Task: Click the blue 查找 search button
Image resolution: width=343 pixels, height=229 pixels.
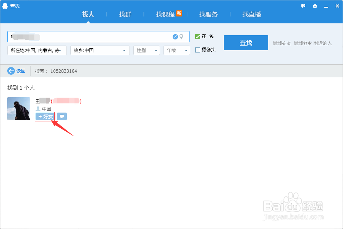Action: (x=246, y=43)
